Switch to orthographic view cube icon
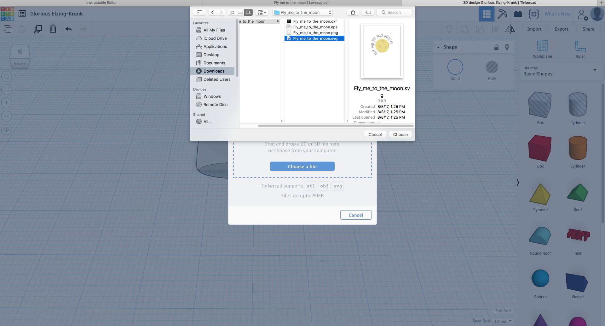 point(7,129)
